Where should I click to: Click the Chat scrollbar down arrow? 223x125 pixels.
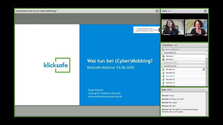(207, 115)
